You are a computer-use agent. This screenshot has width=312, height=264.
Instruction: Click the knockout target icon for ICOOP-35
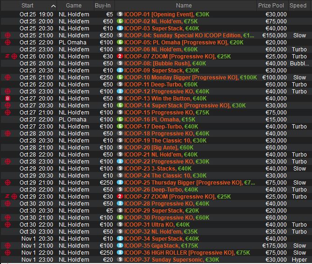point(7,246)
